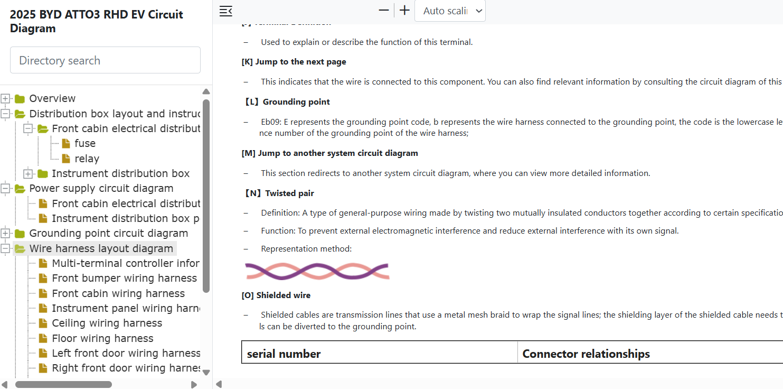Open the Multi-terminal controller page

(126, 263)
